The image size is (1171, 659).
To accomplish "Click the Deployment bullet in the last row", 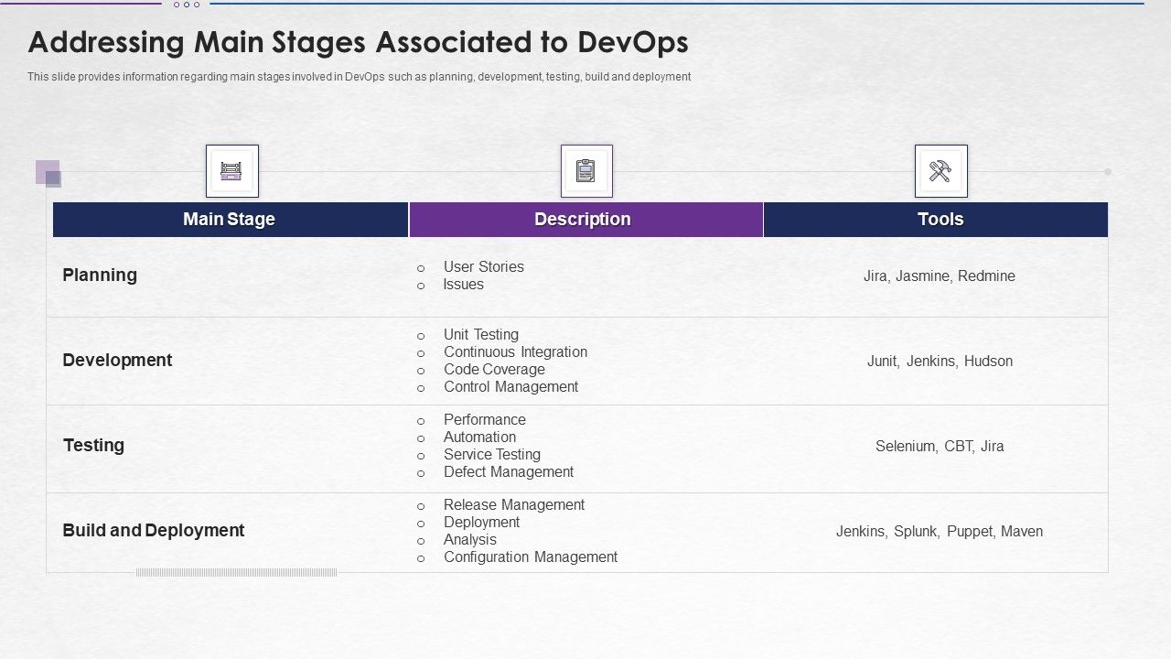I will pos(482,523).
